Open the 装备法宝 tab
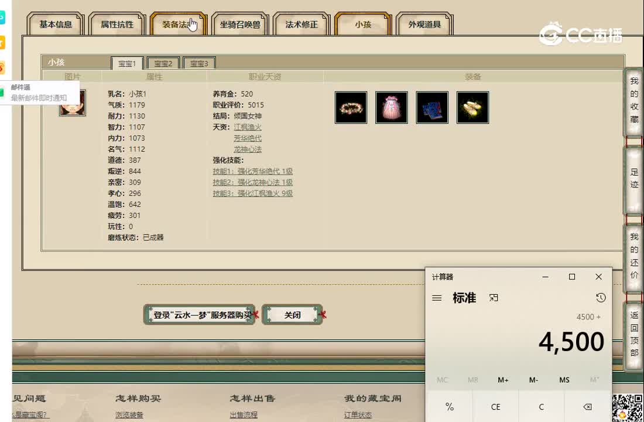The image size is (644, 422). tap(178, 24)
